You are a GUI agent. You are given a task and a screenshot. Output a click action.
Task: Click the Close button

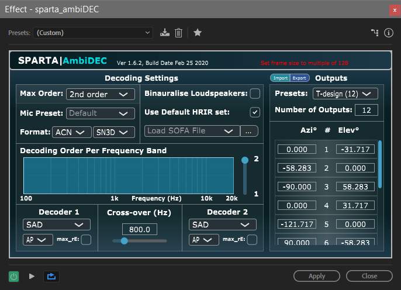coord(369,276)
